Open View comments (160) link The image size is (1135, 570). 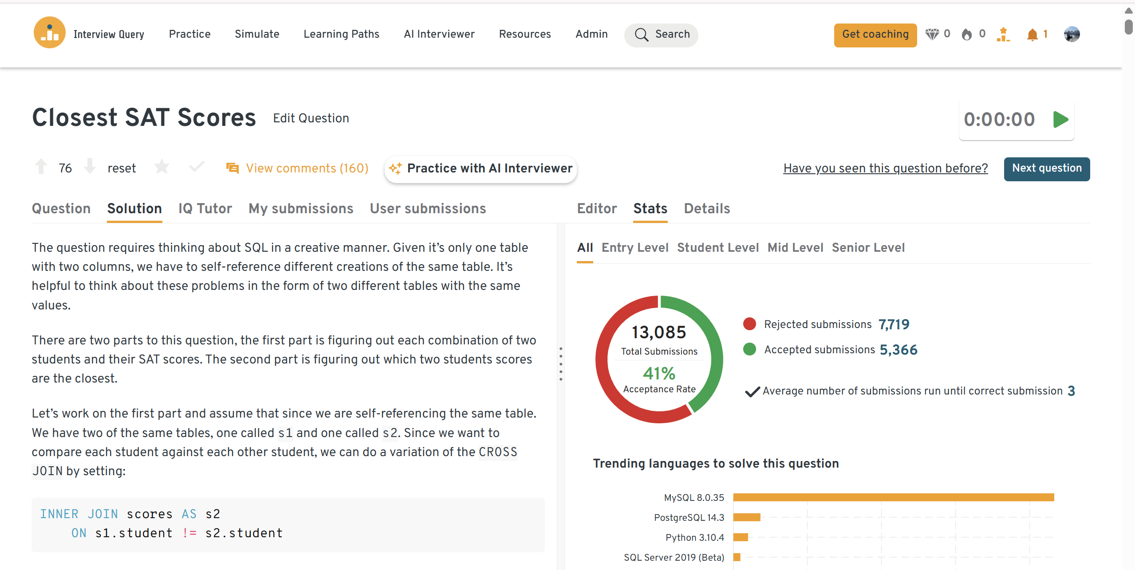click(307, 168)
